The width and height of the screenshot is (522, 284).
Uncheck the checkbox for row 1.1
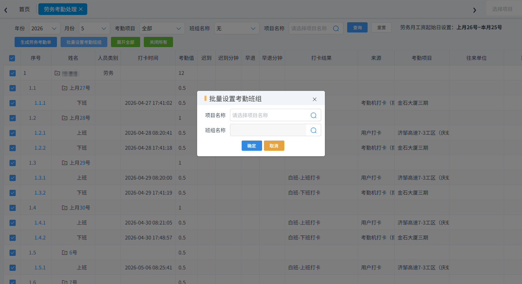click(x=12, y=88)
